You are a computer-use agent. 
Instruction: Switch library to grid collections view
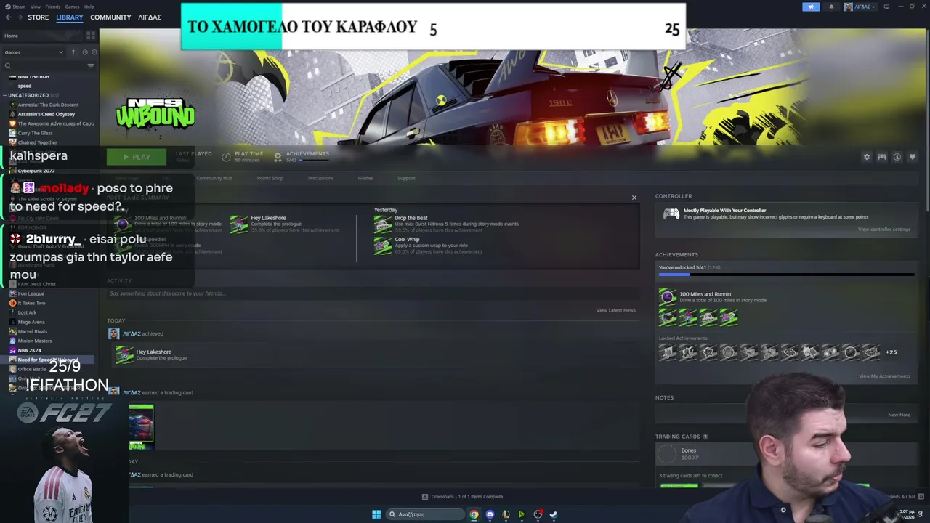point(91,36)
